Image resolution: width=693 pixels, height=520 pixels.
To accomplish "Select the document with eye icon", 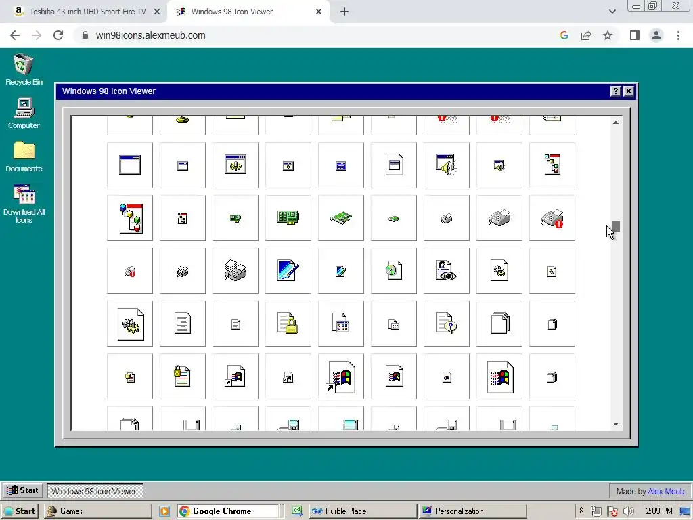I will pos(447,271).
